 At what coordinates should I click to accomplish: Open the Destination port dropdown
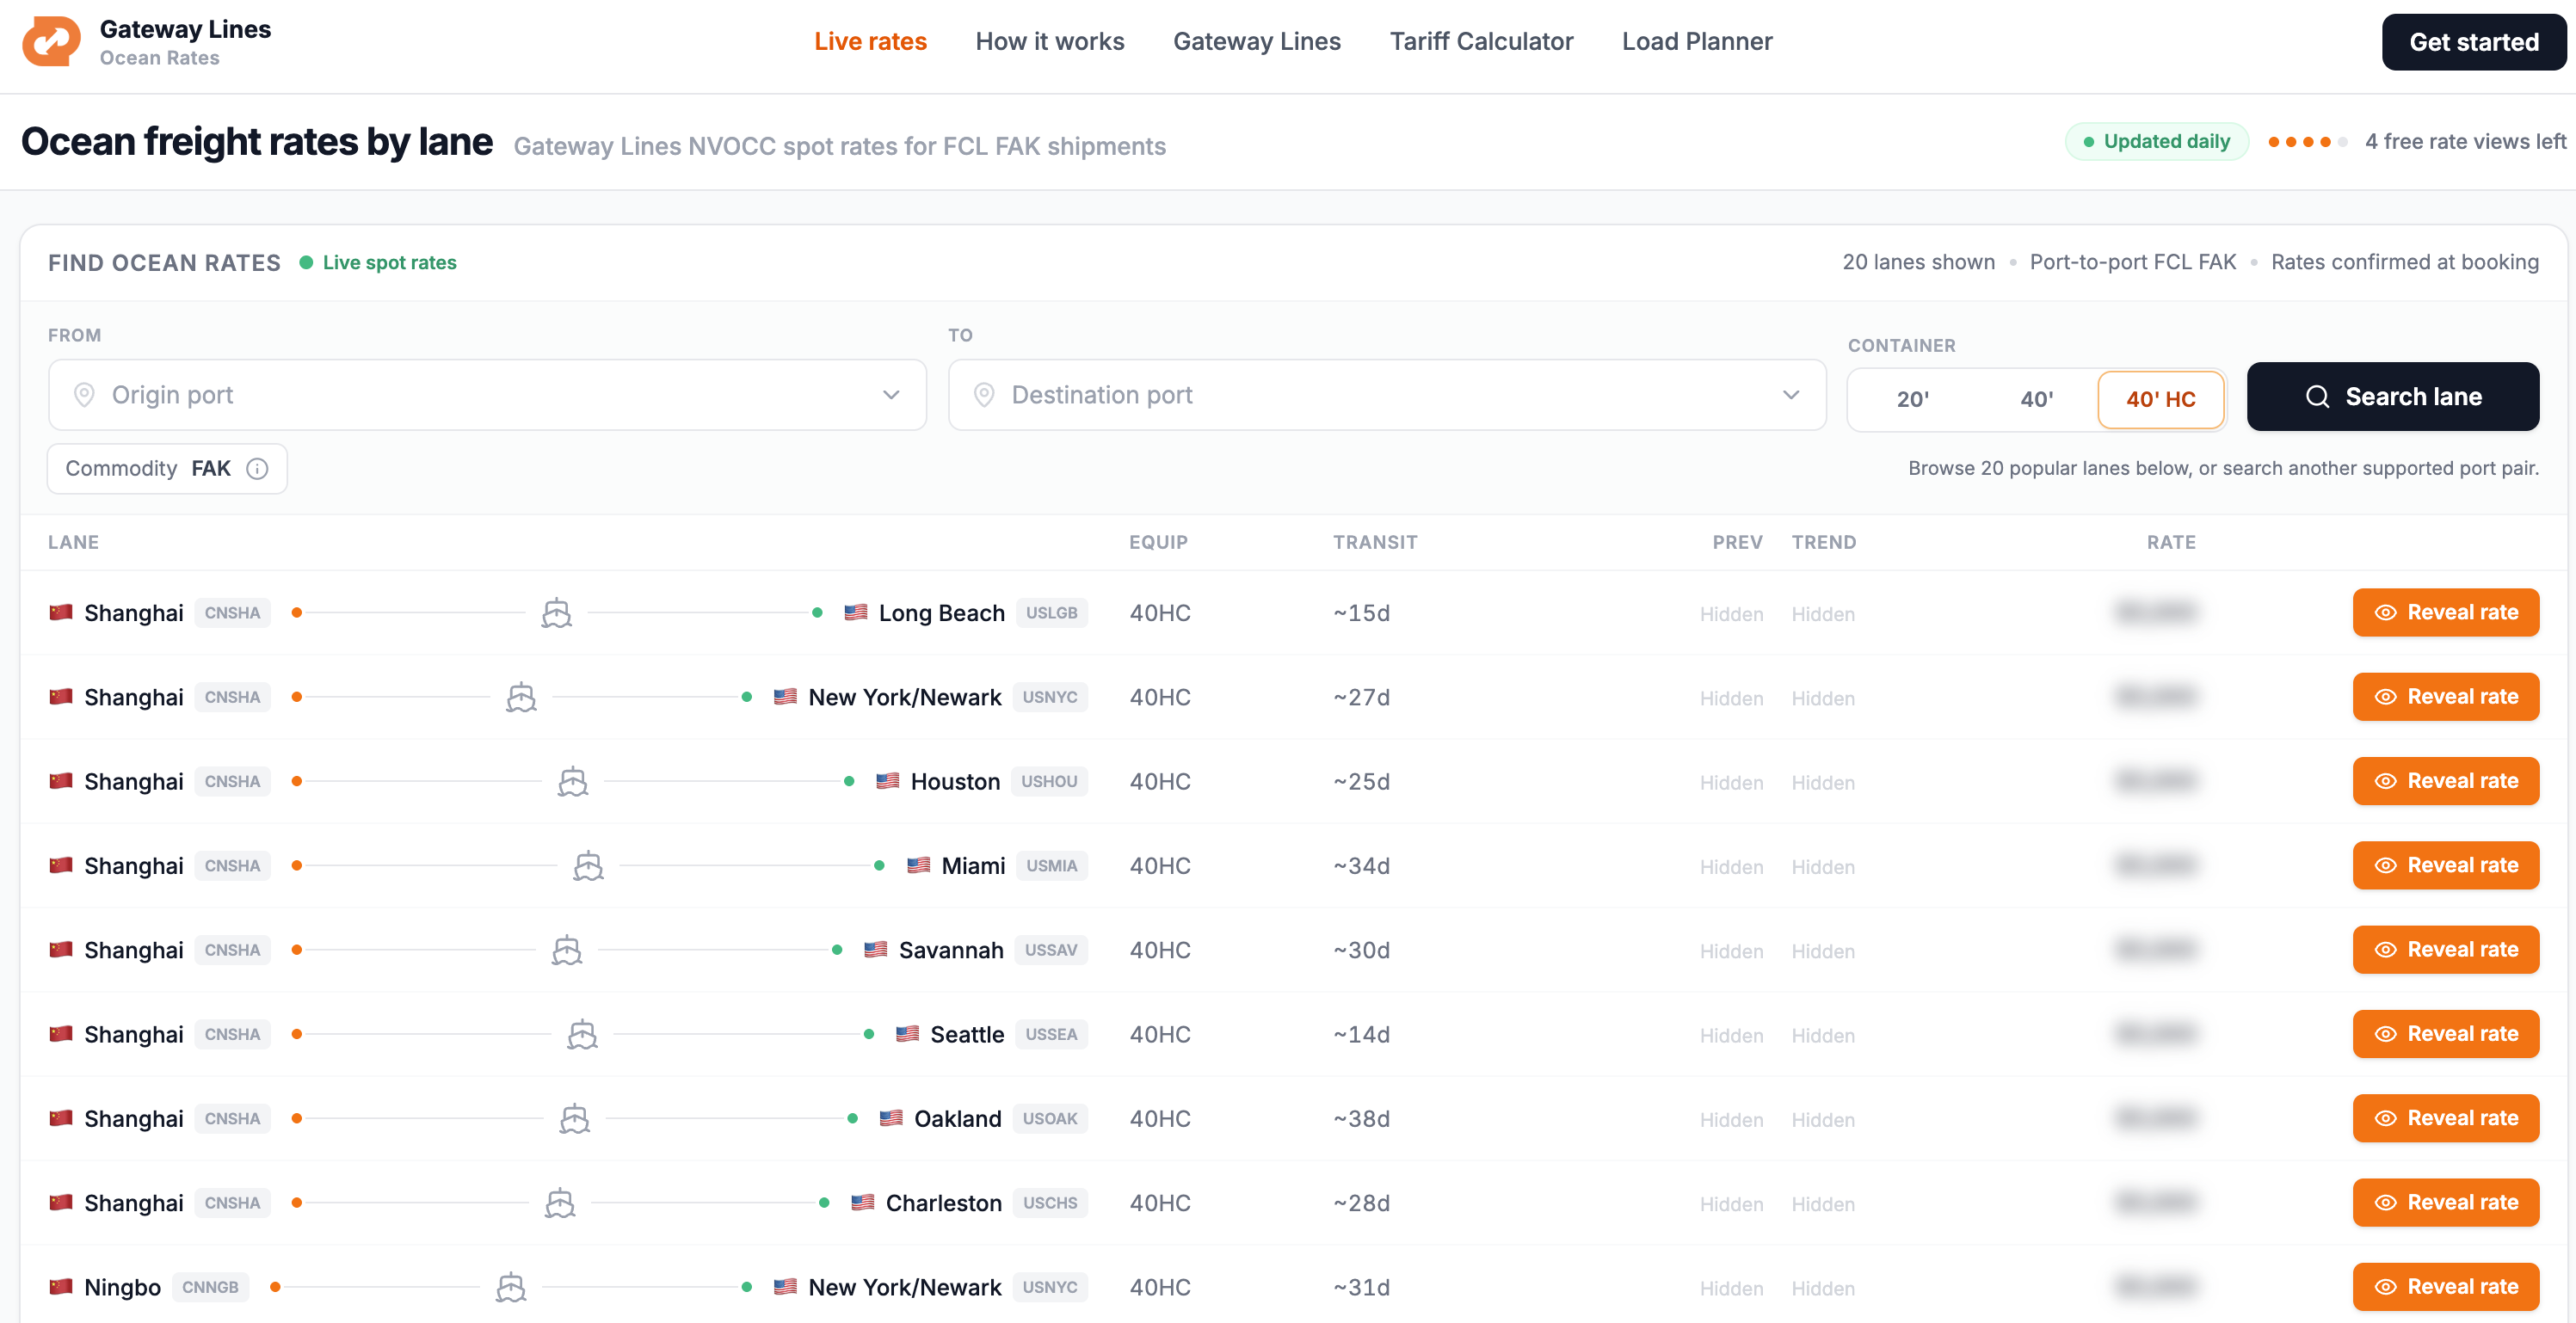[1387, 395]
